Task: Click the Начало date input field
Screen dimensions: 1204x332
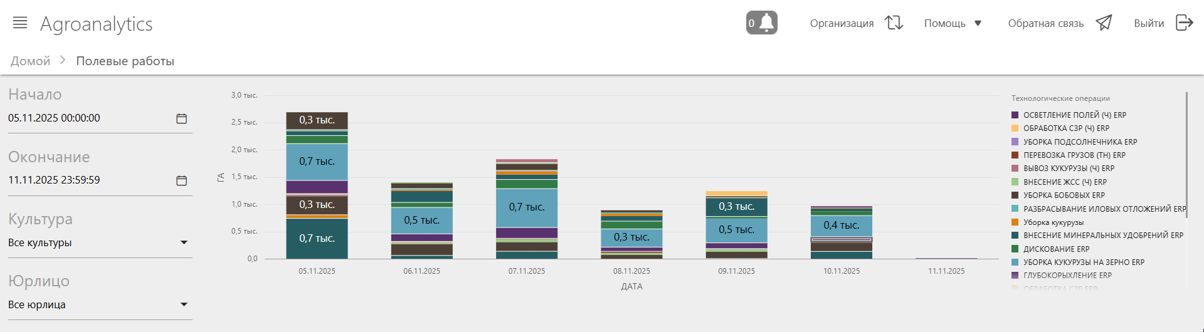Action: coord(88,118)
